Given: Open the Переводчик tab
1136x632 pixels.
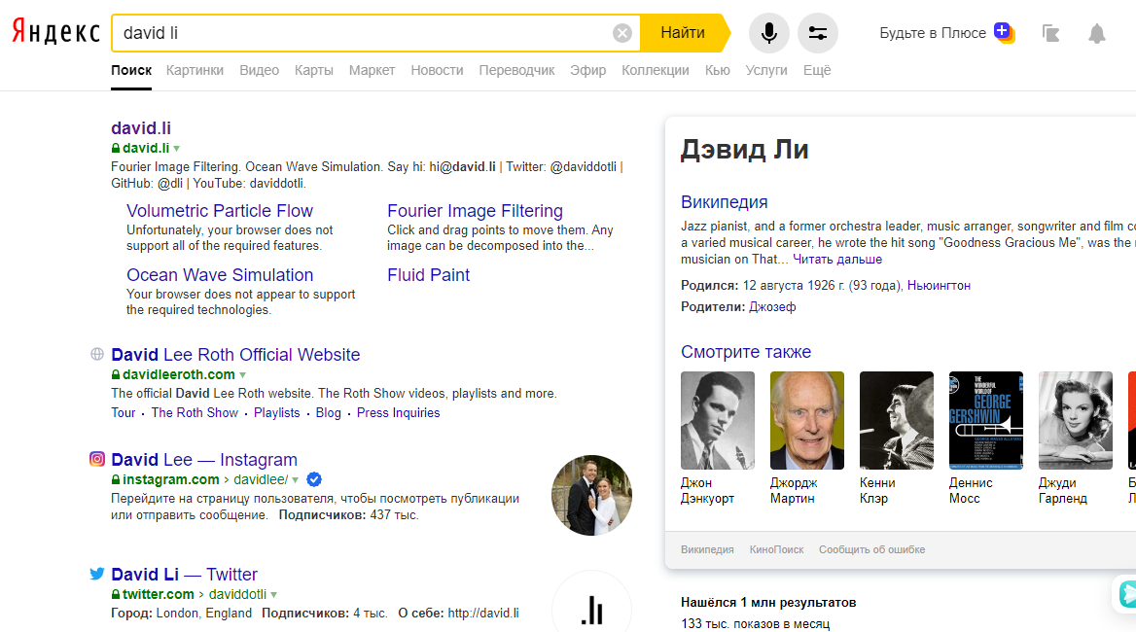Looking at the screenshot, I should [x=516, y=70].
